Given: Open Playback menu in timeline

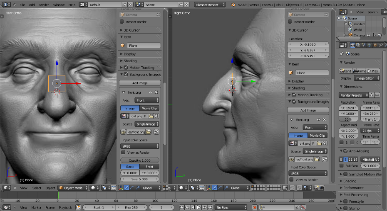Looking at the screenshot, I should tap(65, 208).
